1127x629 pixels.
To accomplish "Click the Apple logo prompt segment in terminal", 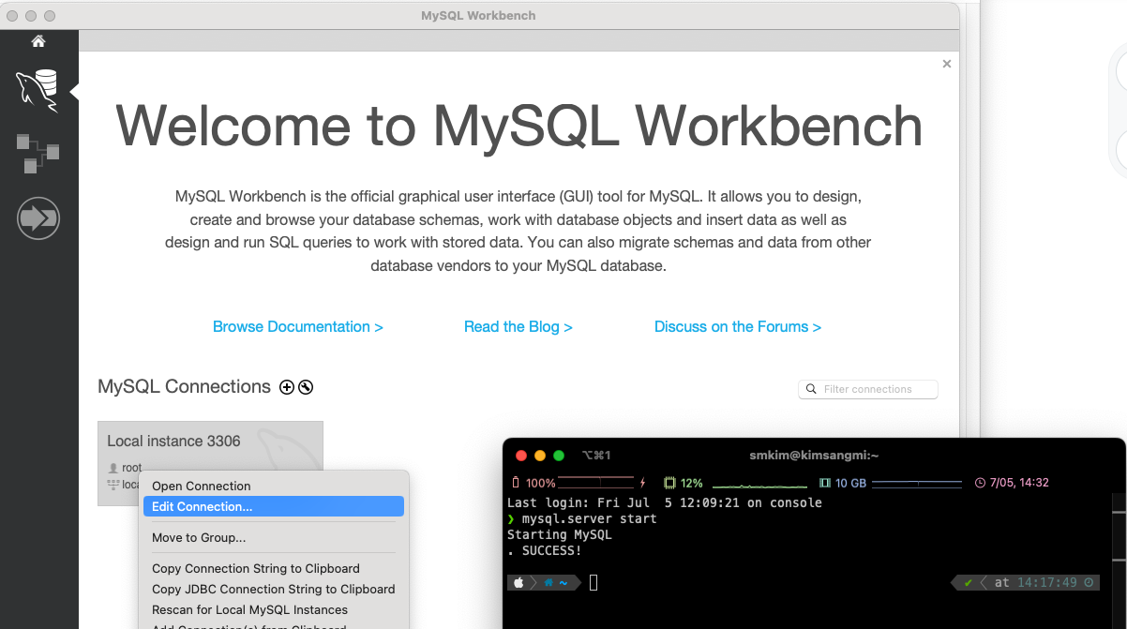I will [x=518, y=582].
